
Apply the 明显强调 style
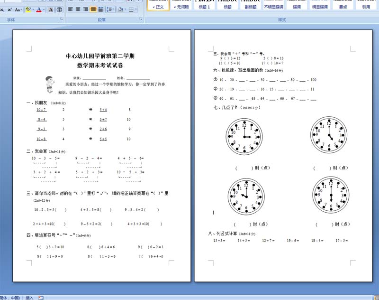(x=320, y=5)
